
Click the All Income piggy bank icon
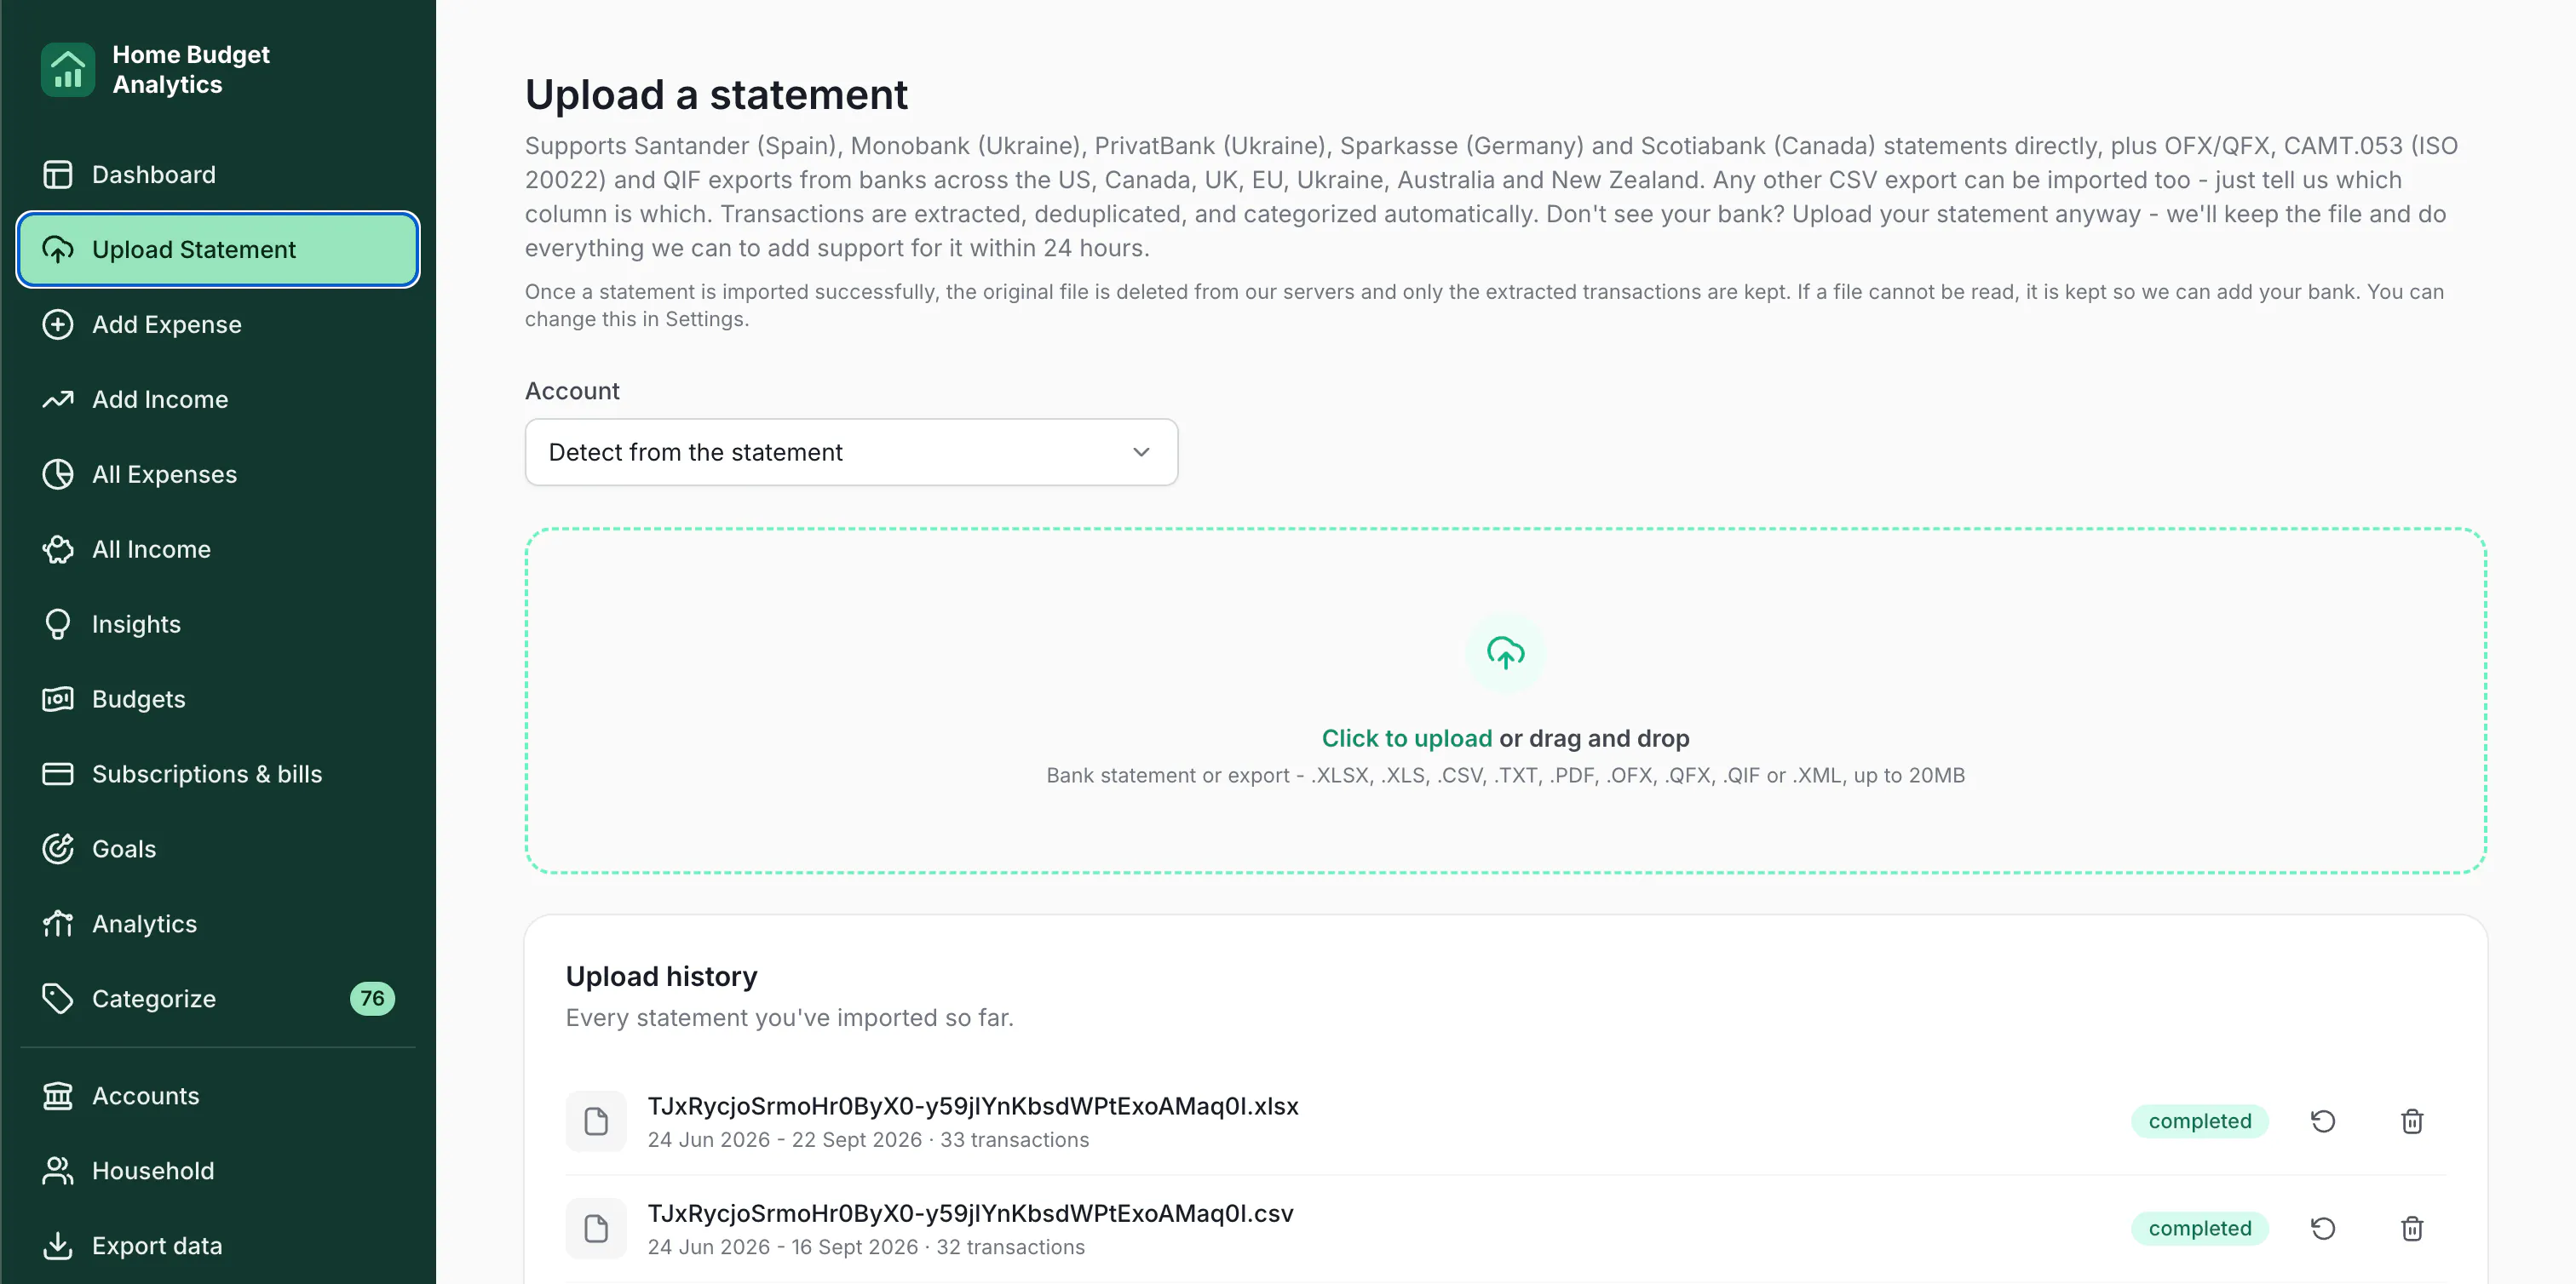point(58,548)
